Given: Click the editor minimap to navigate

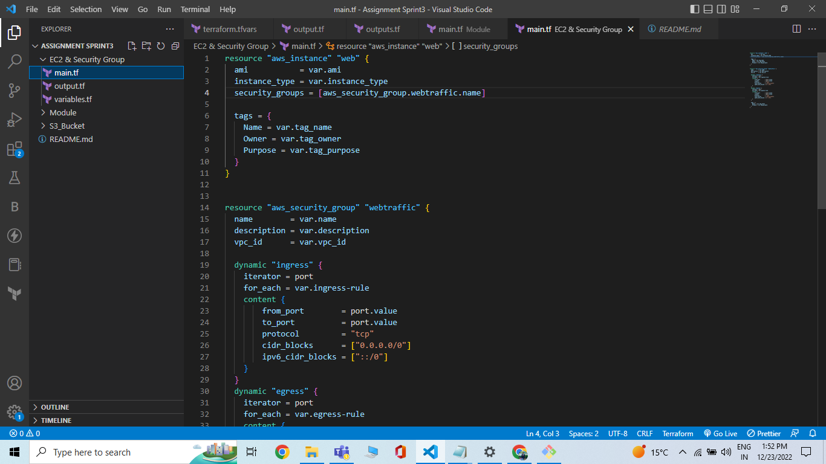Looking at the screenshot, I should pos(774,79).
